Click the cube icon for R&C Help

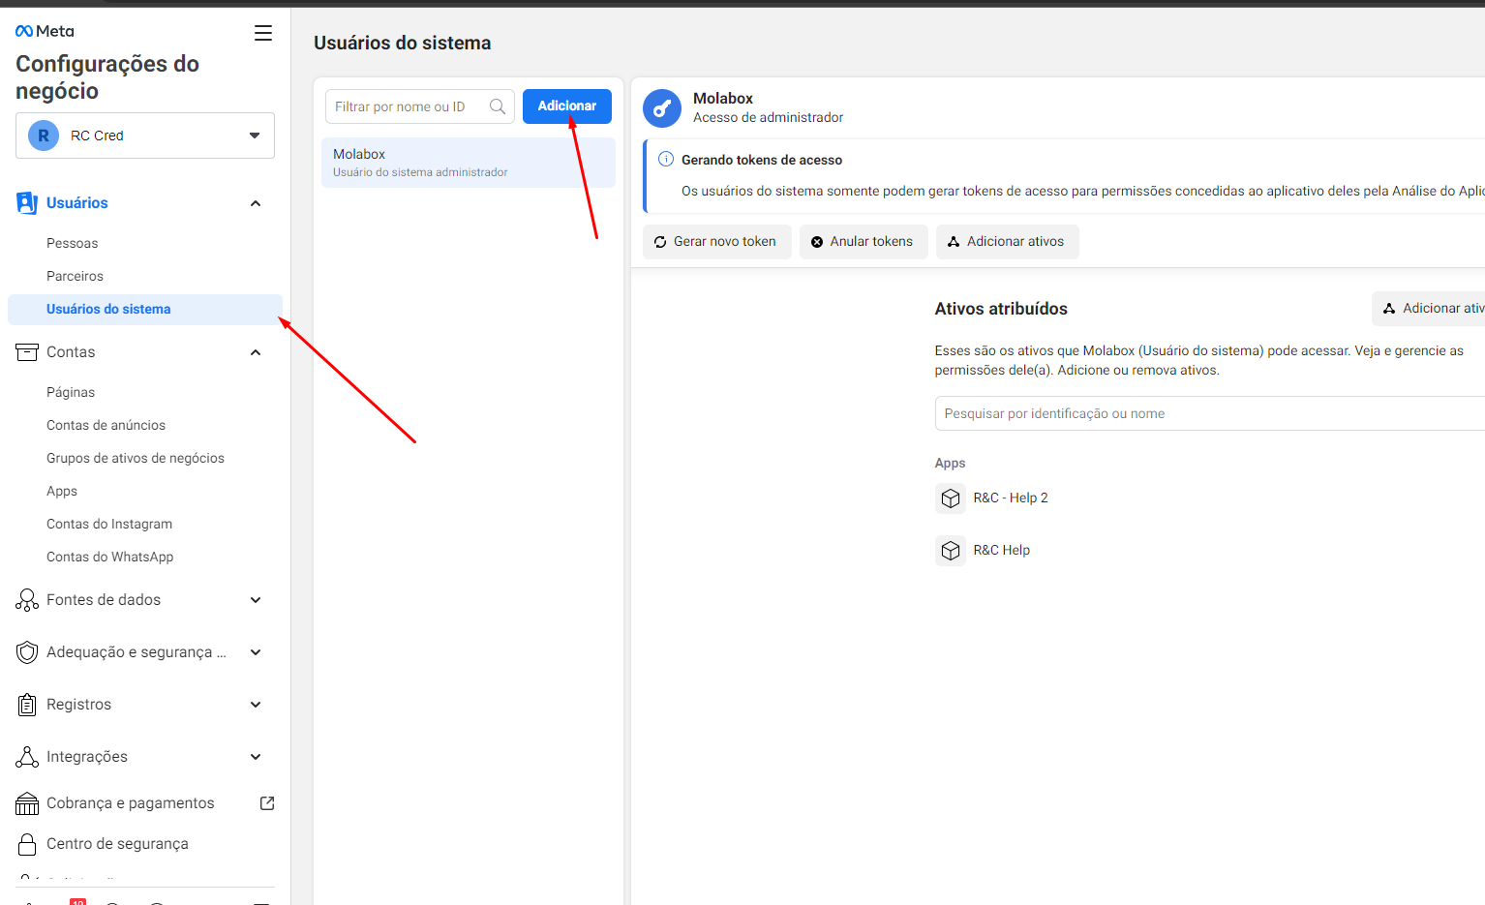click(x=951, y=551)
